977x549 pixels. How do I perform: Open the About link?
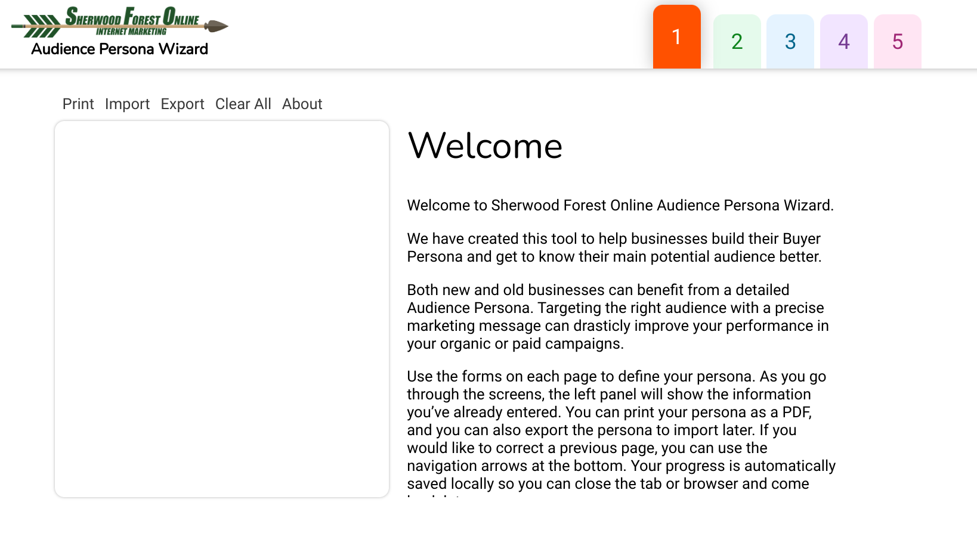tap(302, 104)
